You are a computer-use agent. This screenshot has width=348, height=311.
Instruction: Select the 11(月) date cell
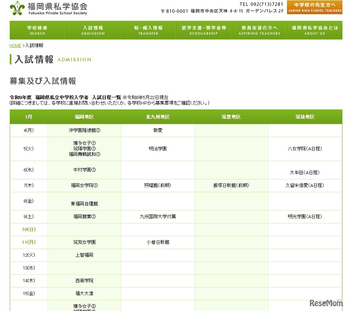pyautogui.click(x=29, y=242)
